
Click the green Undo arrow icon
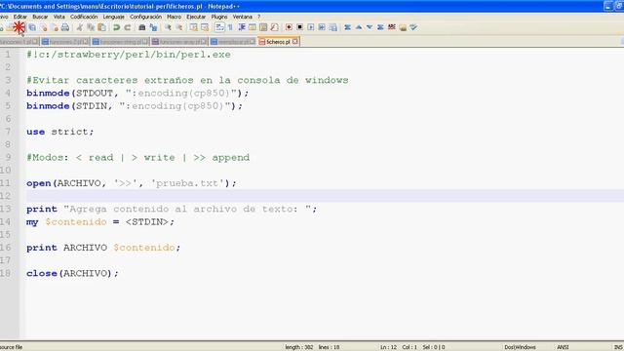pyautogui.click(x=116, y=27)
